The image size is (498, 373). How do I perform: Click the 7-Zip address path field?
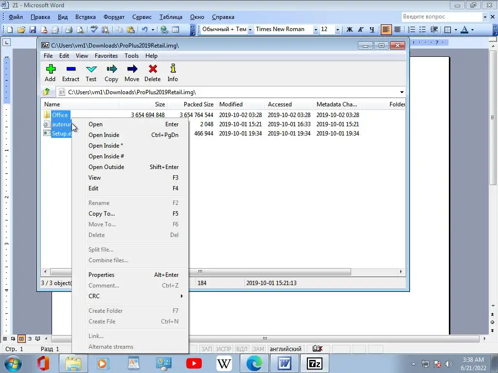click(229, 92)
